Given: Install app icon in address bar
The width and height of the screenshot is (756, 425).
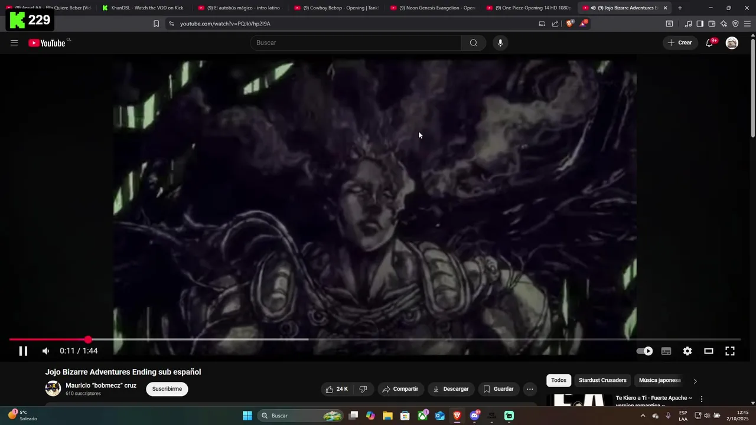Looking at the screenshot, I should click(x=542, y=24).
